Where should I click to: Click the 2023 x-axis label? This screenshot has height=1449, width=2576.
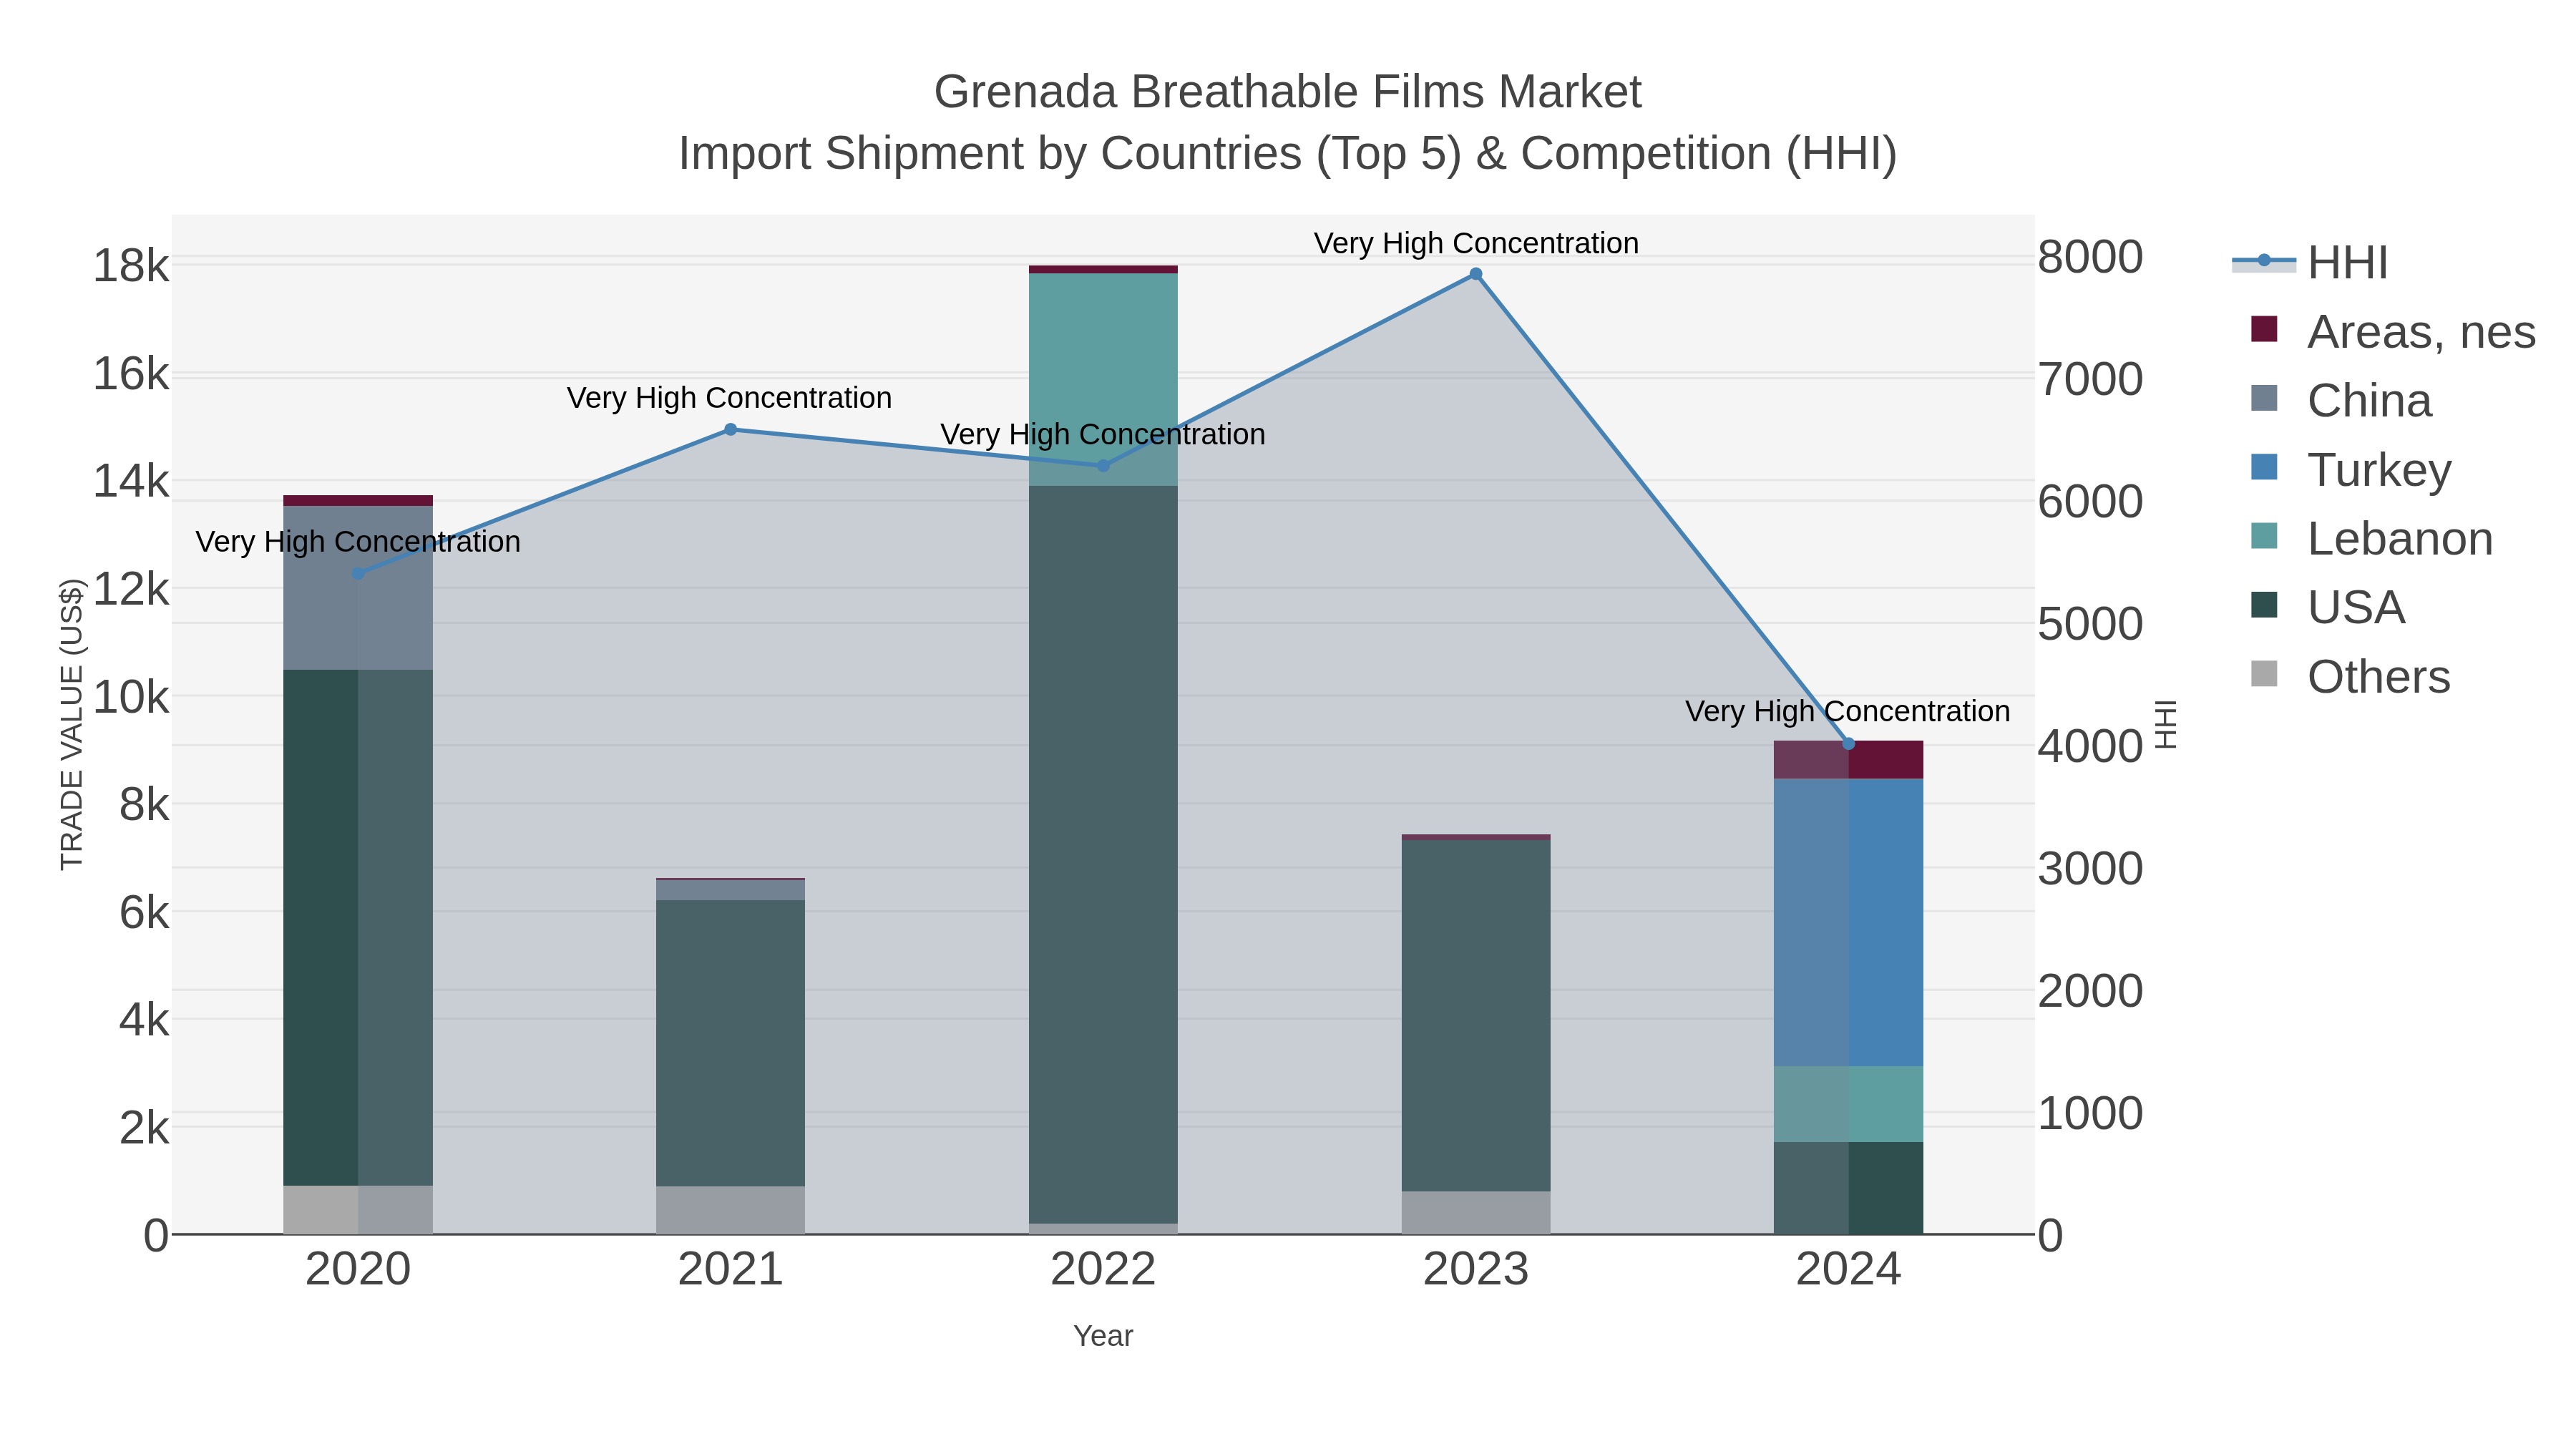coord(1476,1270)
